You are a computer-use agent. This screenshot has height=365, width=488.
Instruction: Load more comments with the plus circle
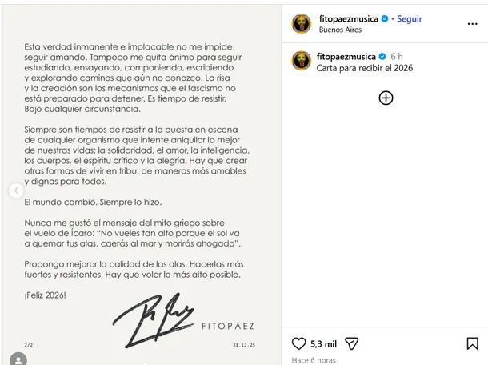pos(386,98)
